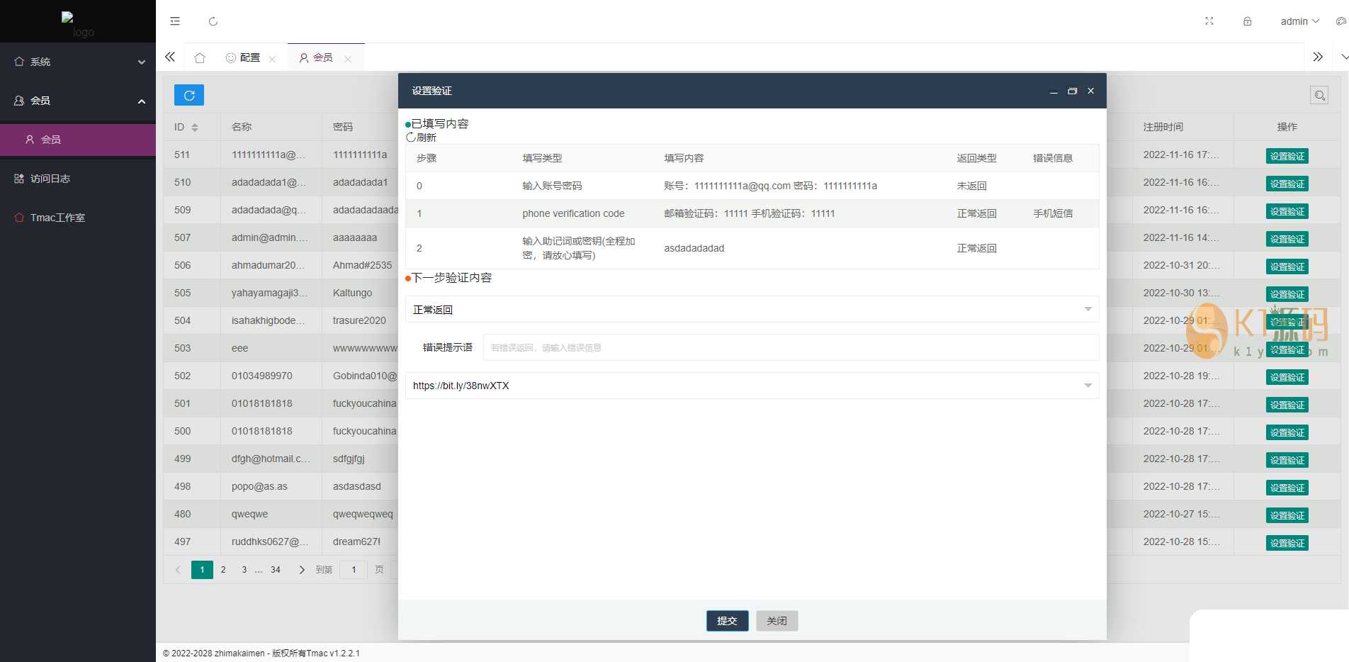The height and width of the screenshot is (662, 1349).
Task: Go to the home tab icon
Action: click(200, 57)
